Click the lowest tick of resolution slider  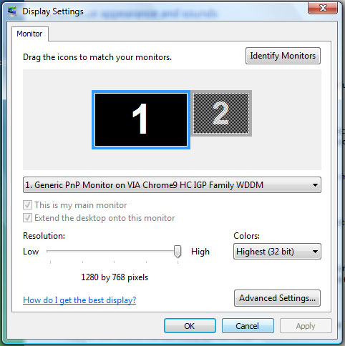tap(51, 262)
